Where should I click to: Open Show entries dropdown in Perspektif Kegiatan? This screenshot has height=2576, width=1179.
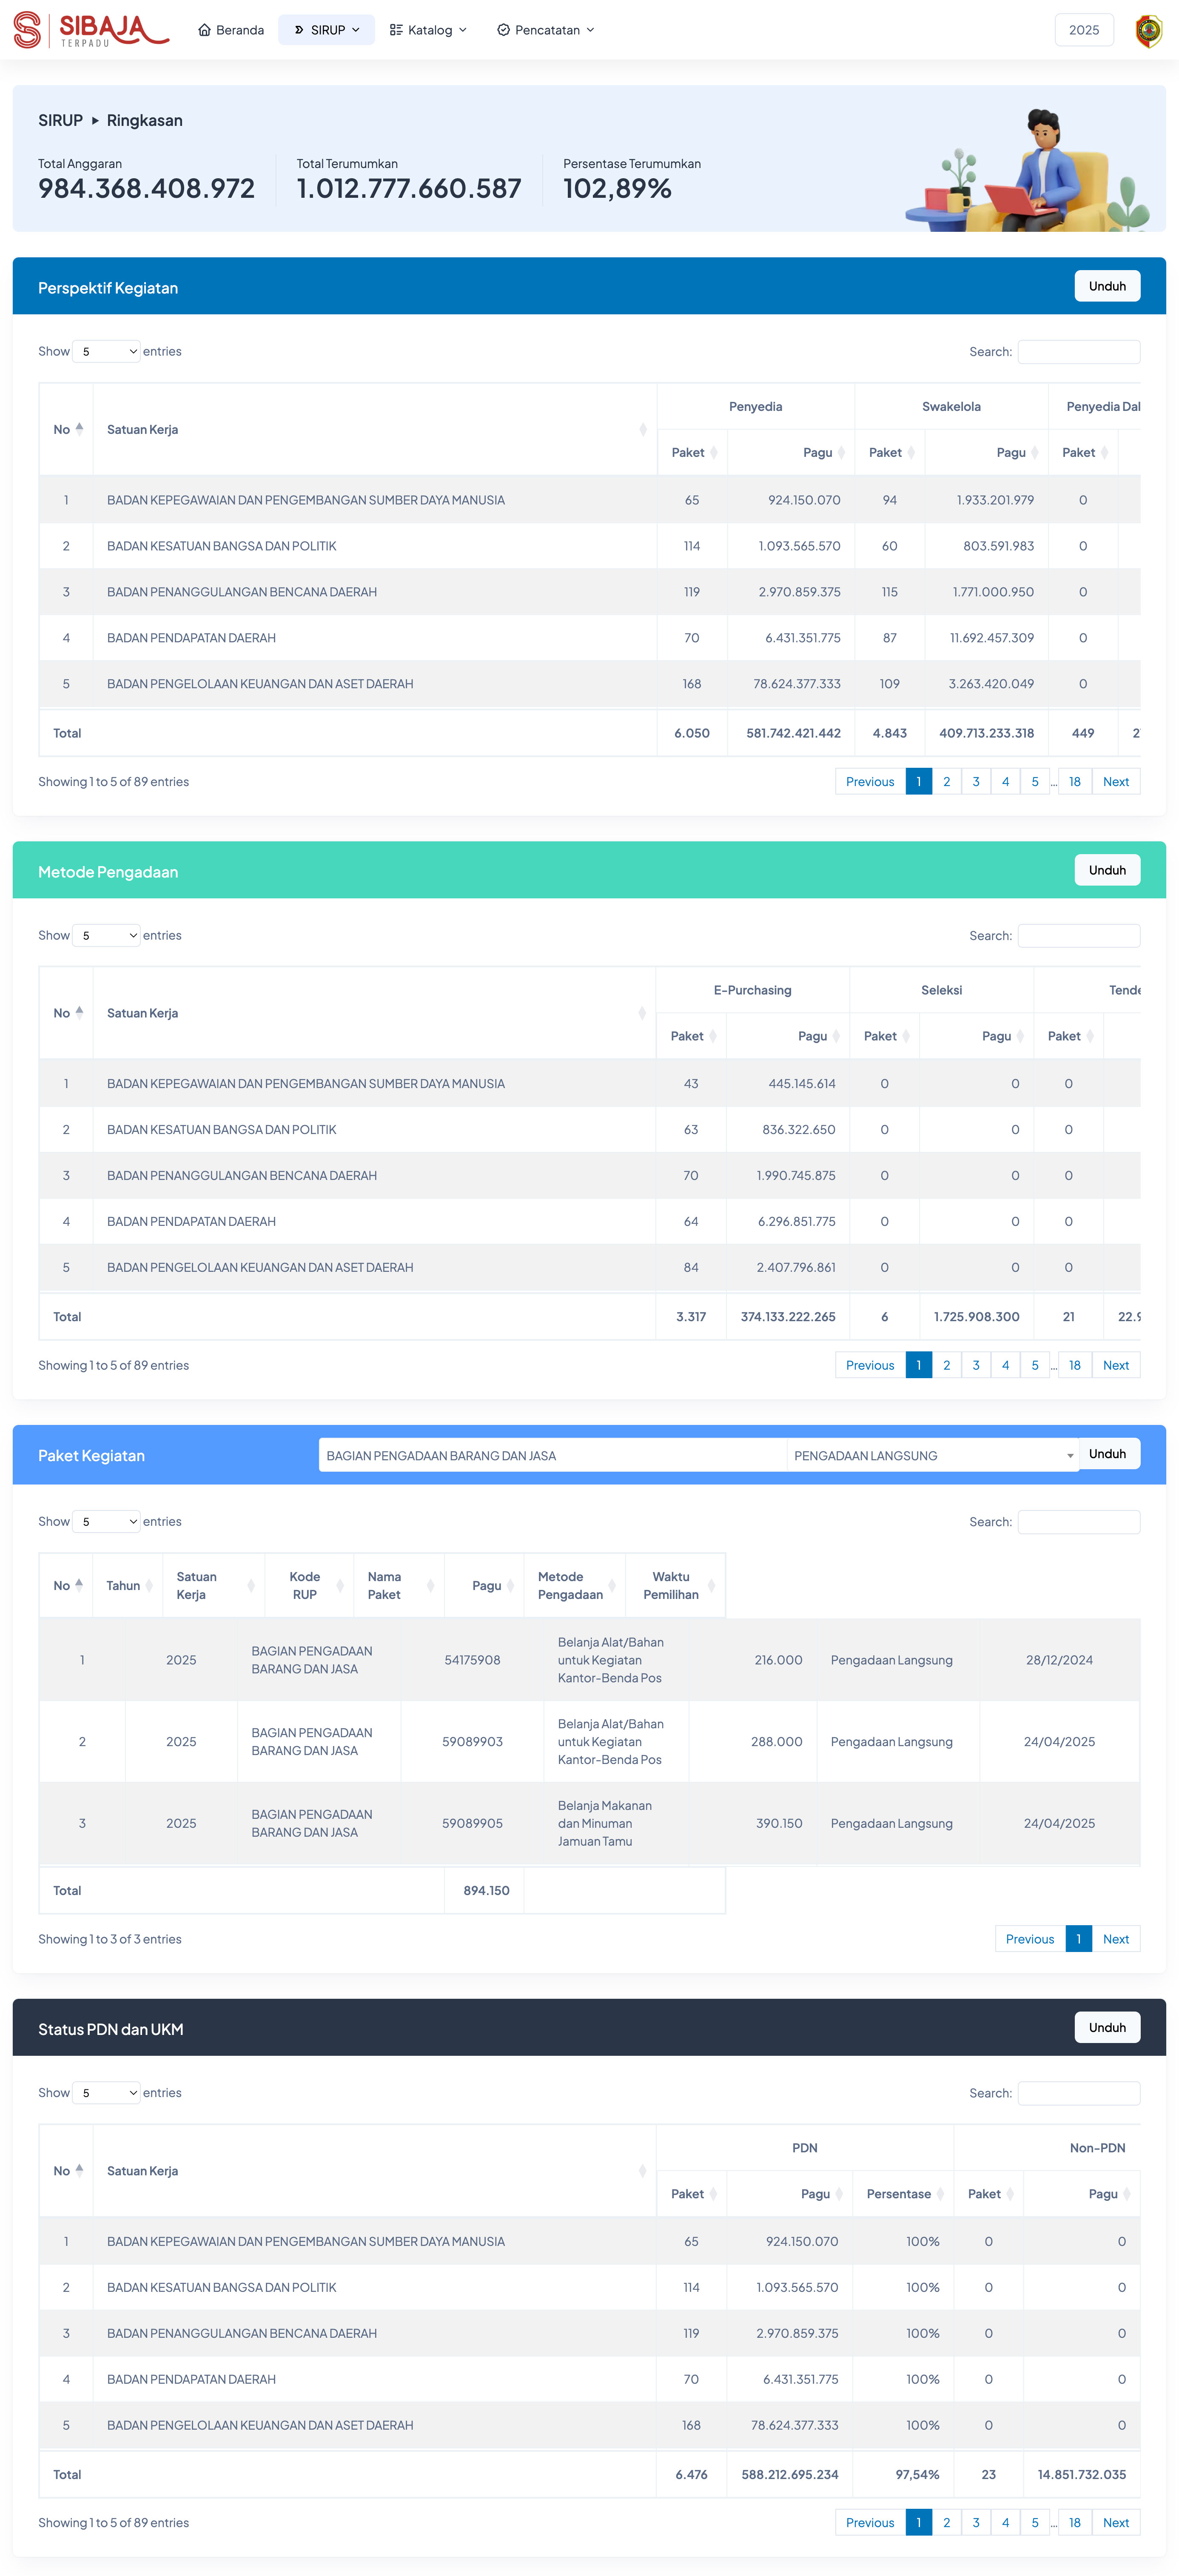pyautogui.click(x=106, y=351)
